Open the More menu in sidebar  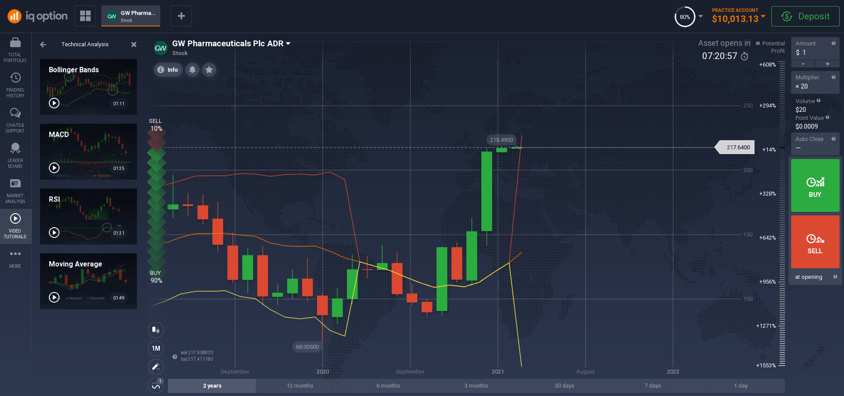(15, 259)
